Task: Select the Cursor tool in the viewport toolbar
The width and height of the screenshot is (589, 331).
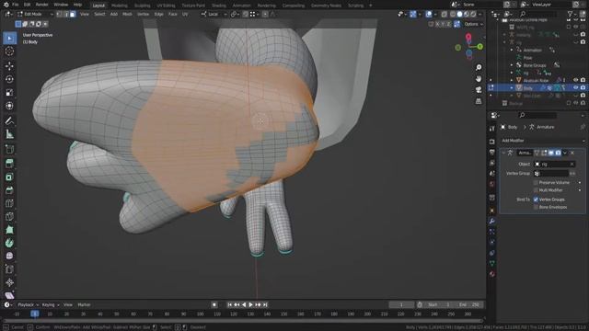Action: [x=9, y=51]
